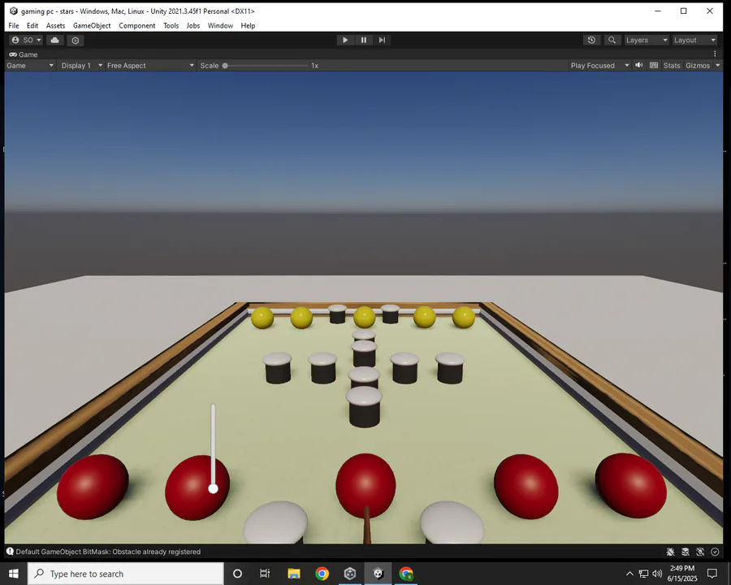The width and height of the screenshot is (731, 585).
Task: Open Unity Hub taskbar icon
Action: [350, 574]
